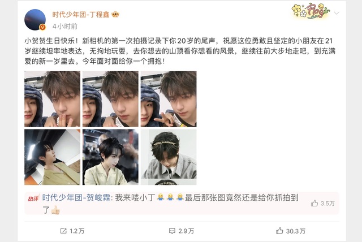Like the post with 30.3万 thumbs-up
This screenshot has height=242, width=362.
click(279, 231)
